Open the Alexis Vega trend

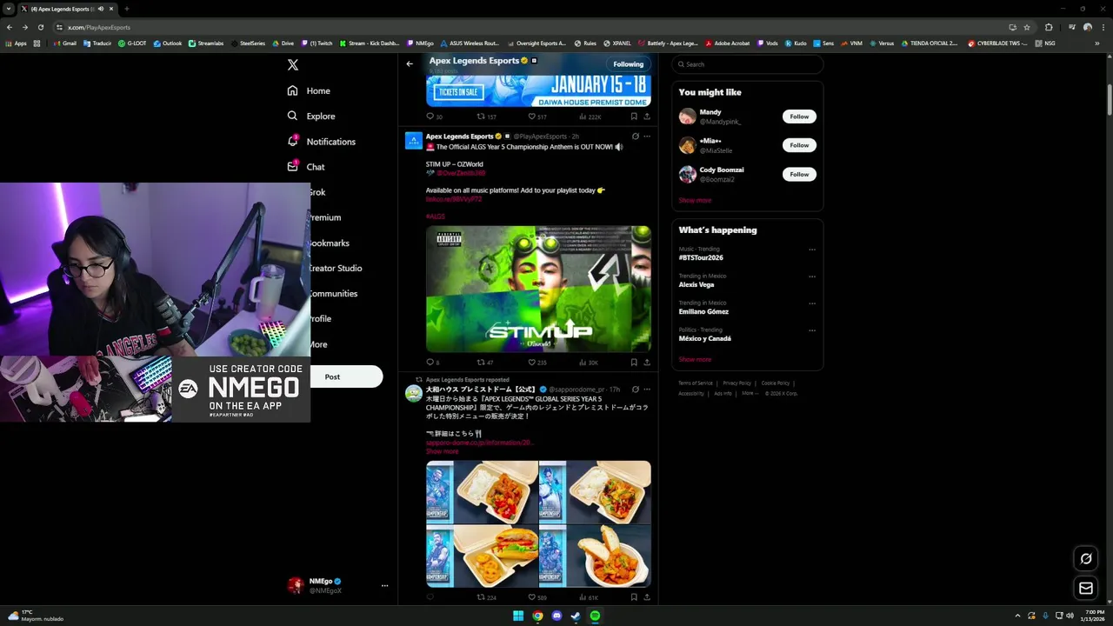[696, 284]
